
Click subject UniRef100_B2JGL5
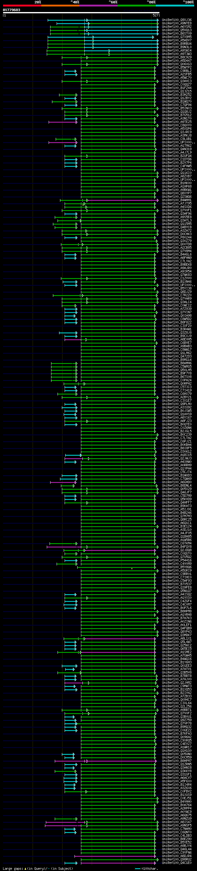(177, 431)
